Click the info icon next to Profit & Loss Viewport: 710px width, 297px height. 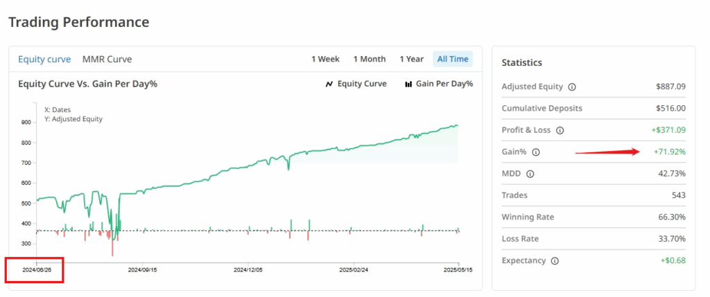pyautogui.click(x=560, y=130)
